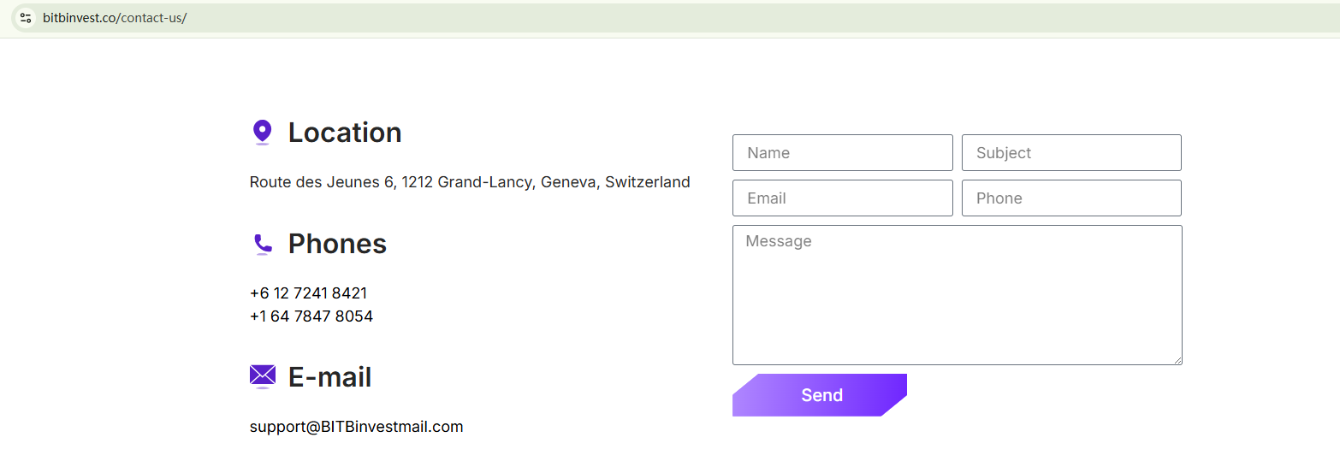Image resolution: width=1340 pixels, height=461 pixels.
Task: Click the Location heading
Action: click(x=345, y=133)
